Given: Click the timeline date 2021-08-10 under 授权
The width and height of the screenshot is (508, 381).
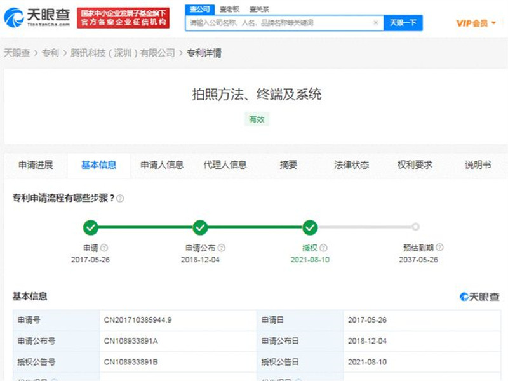Looking at the screenshot, I should [x=310, y=260].
